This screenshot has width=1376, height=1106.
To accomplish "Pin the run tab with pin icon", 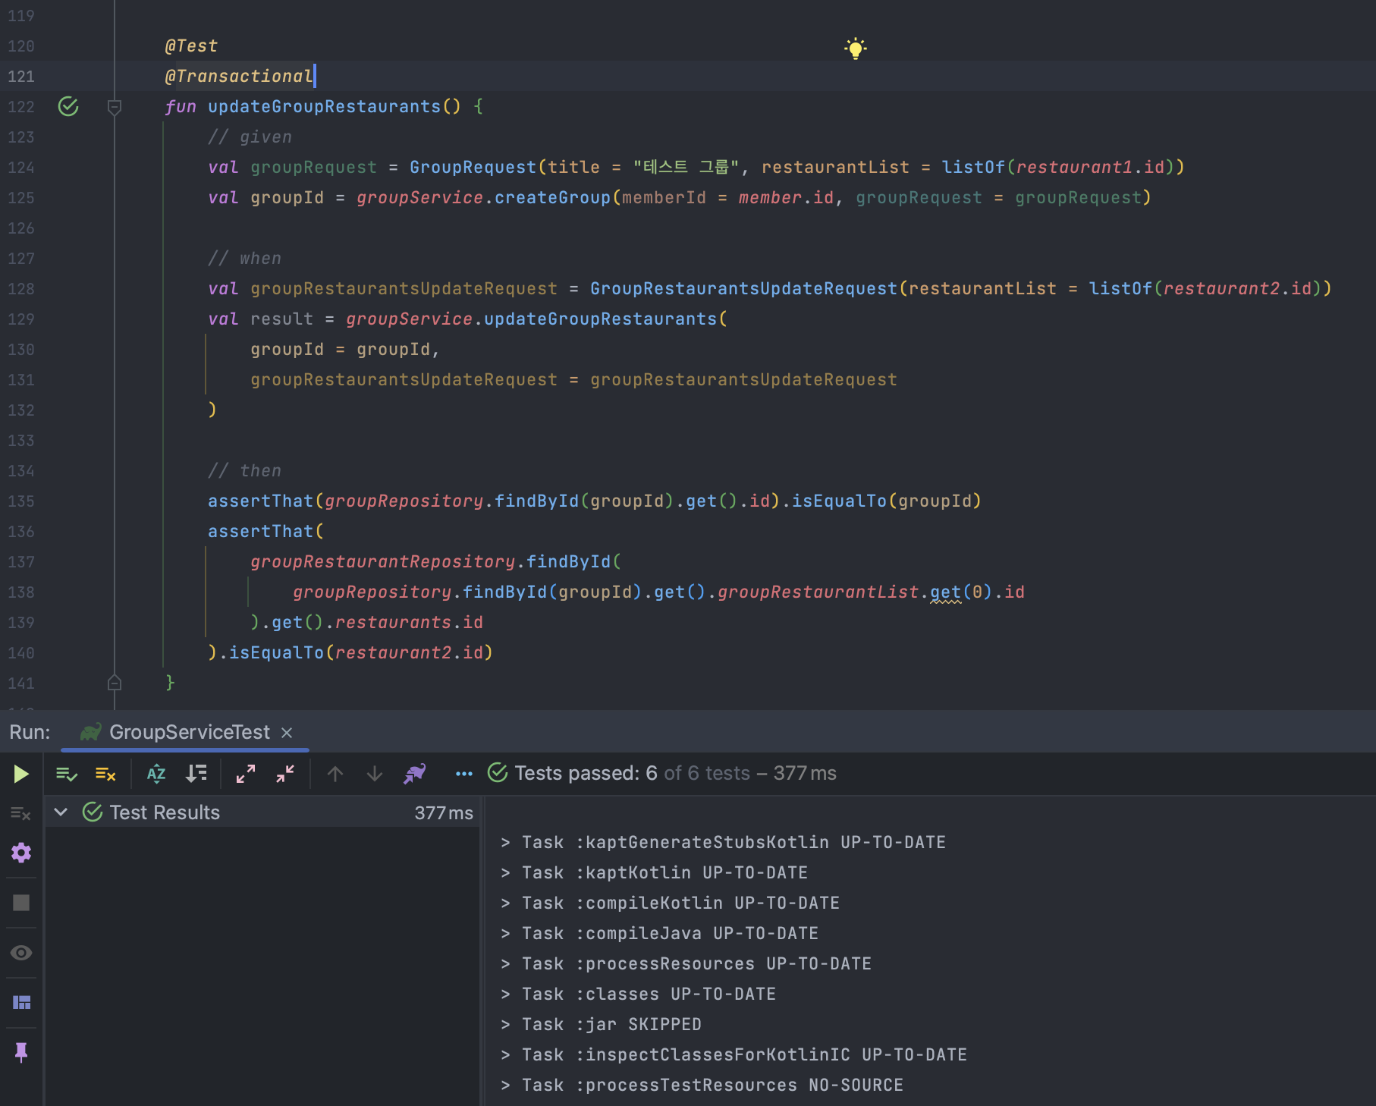I will (21, 1052).
